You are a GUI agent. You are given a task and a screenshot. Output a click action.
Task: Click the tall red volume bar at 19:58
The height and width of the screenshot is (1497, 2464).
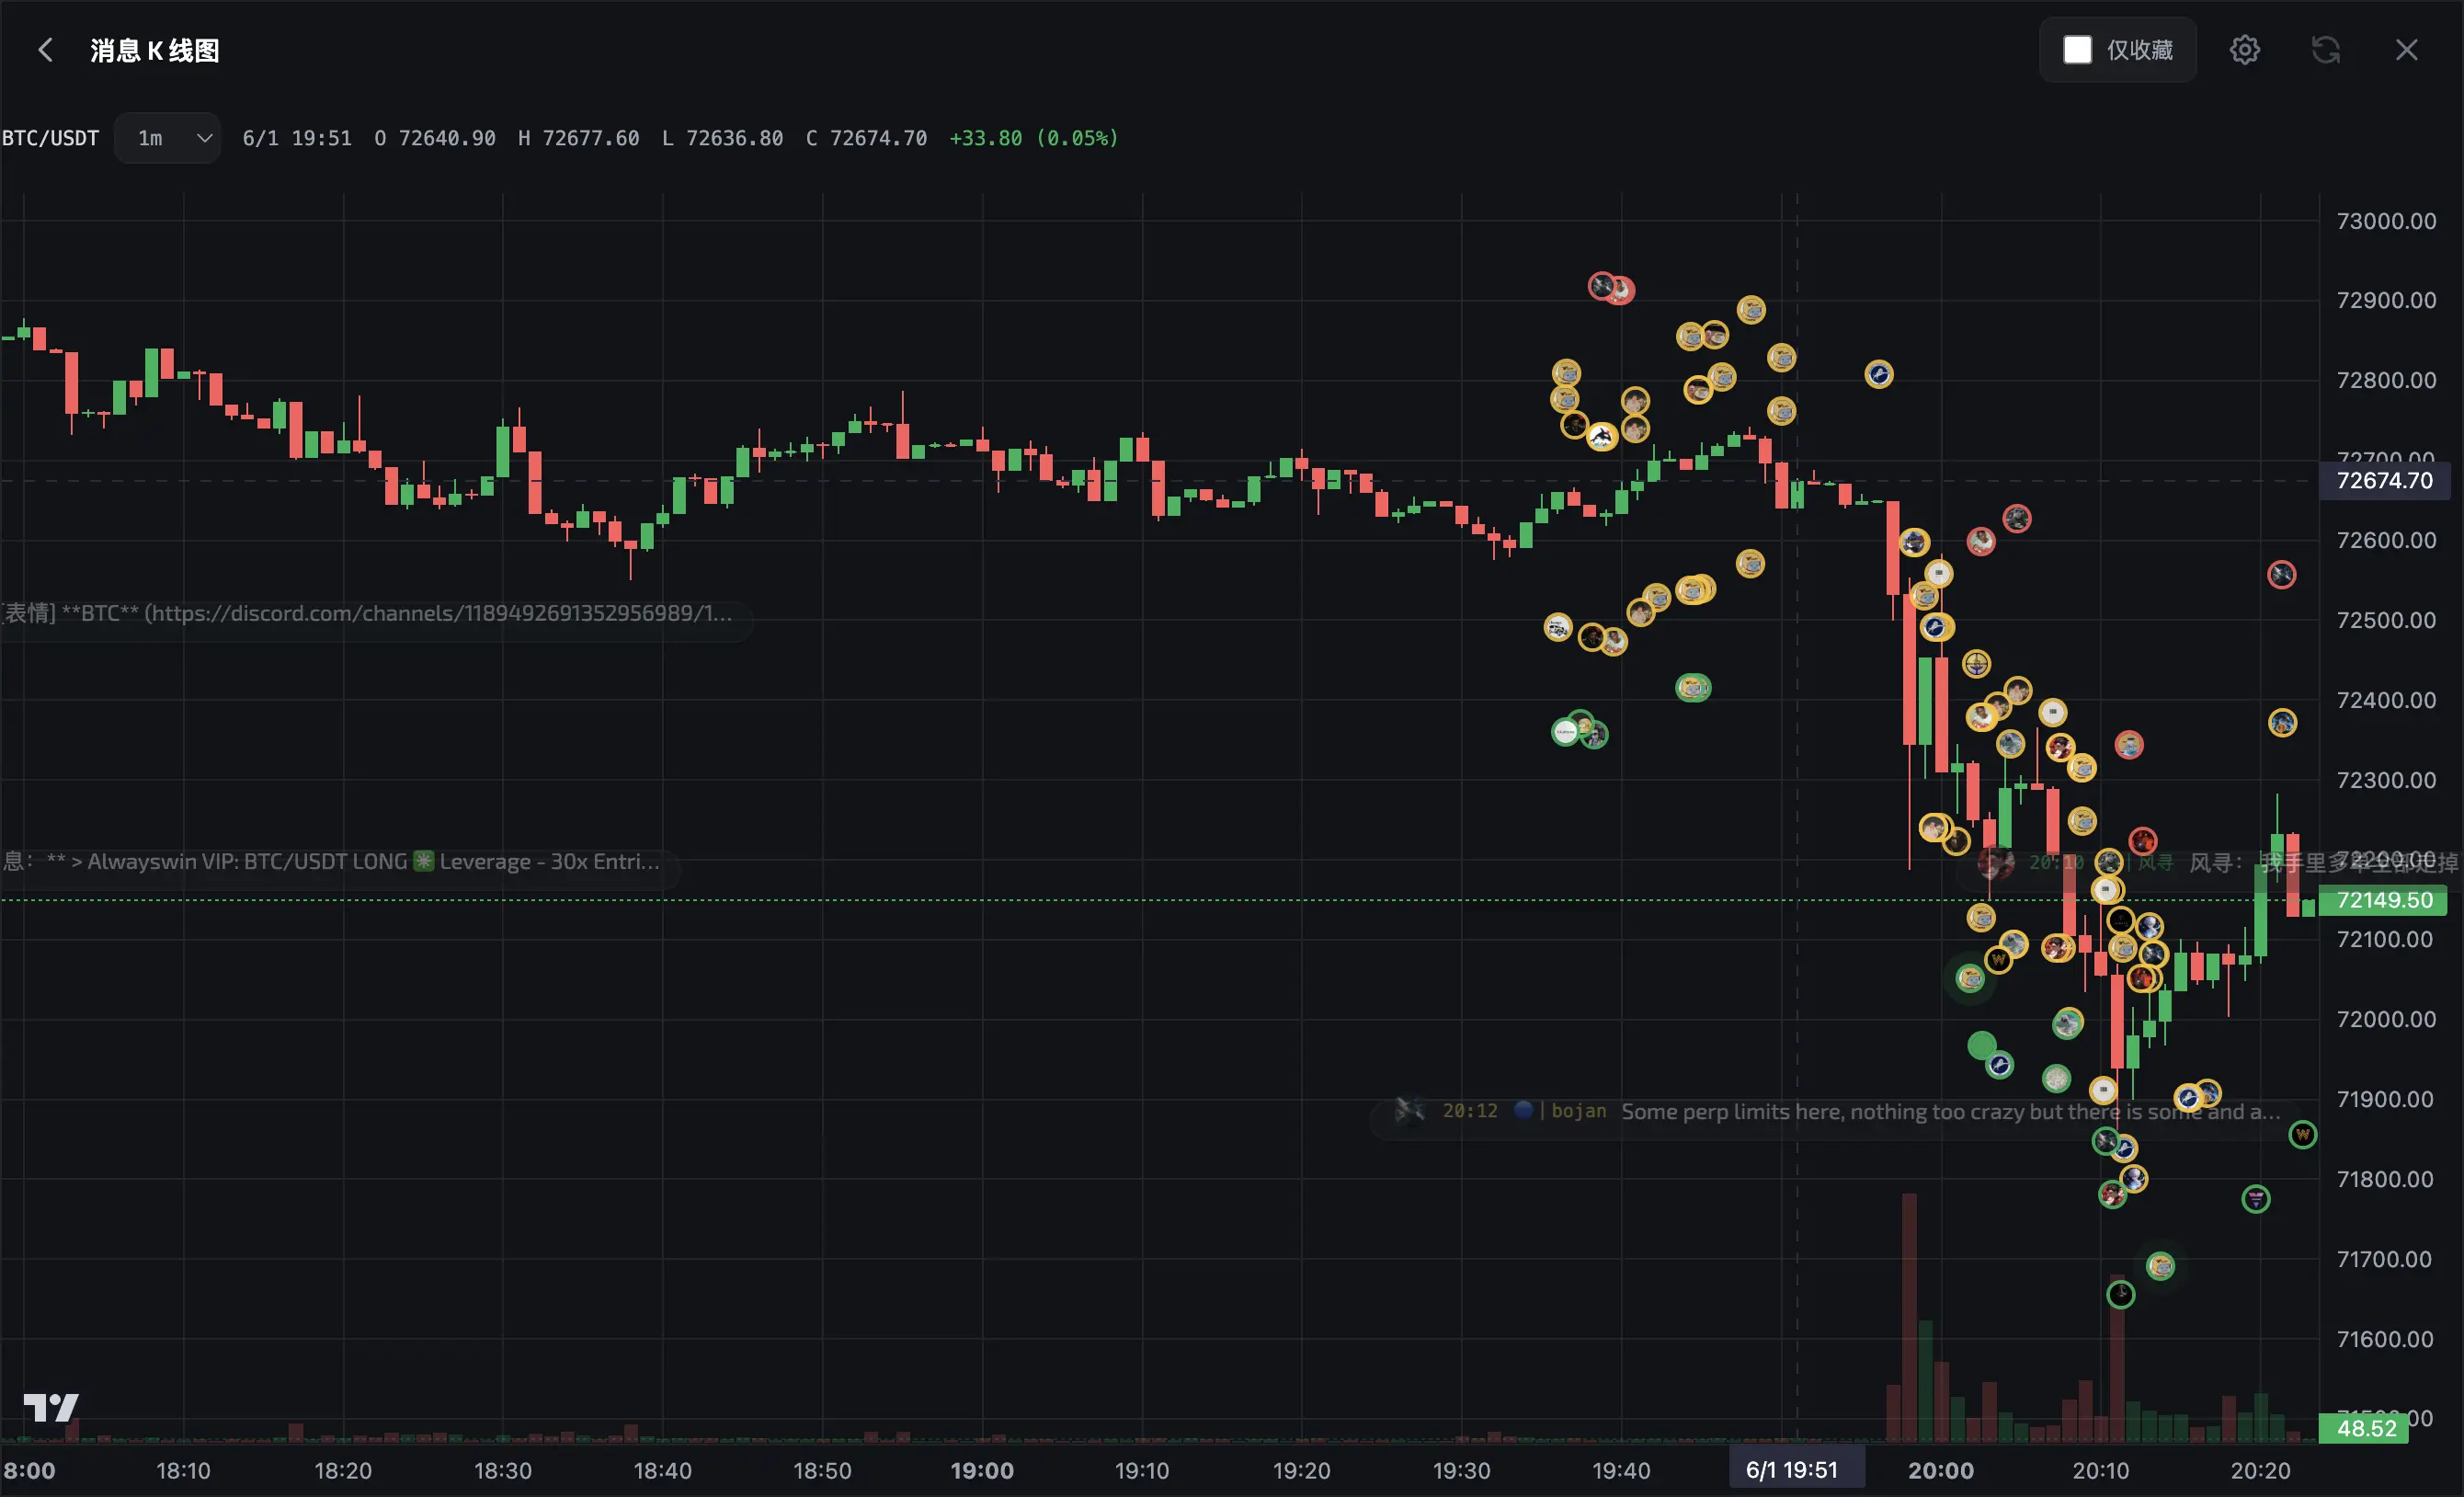(1909, 1316)
